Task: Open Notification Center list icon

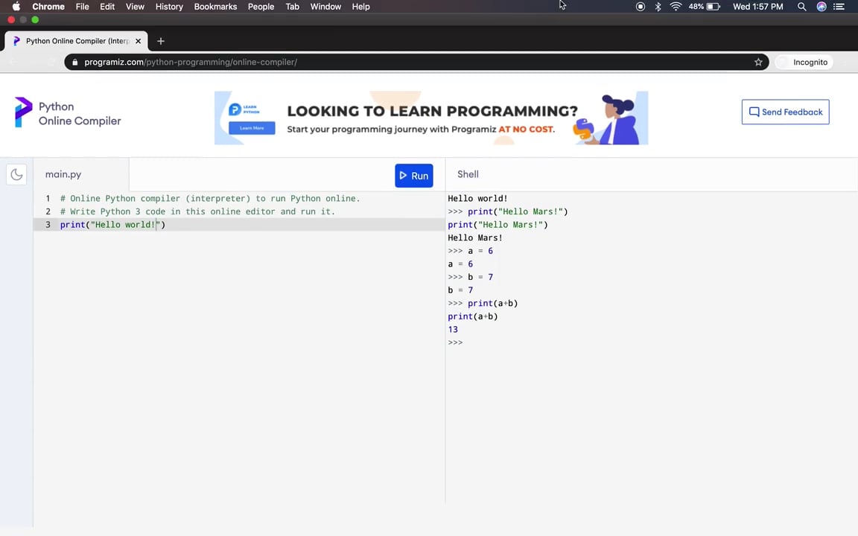Action: tap(839, 7)
